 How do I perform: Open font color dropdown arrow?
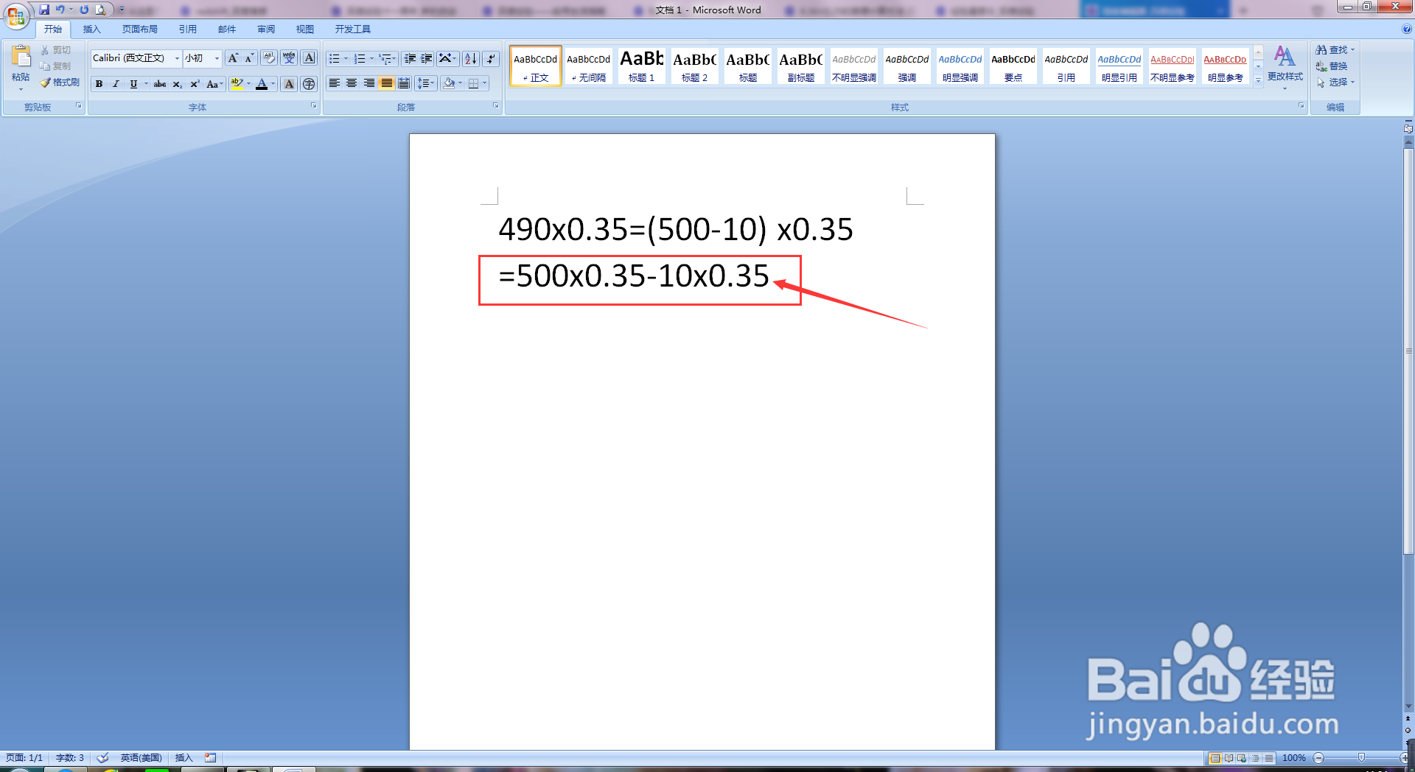[273, 84]
